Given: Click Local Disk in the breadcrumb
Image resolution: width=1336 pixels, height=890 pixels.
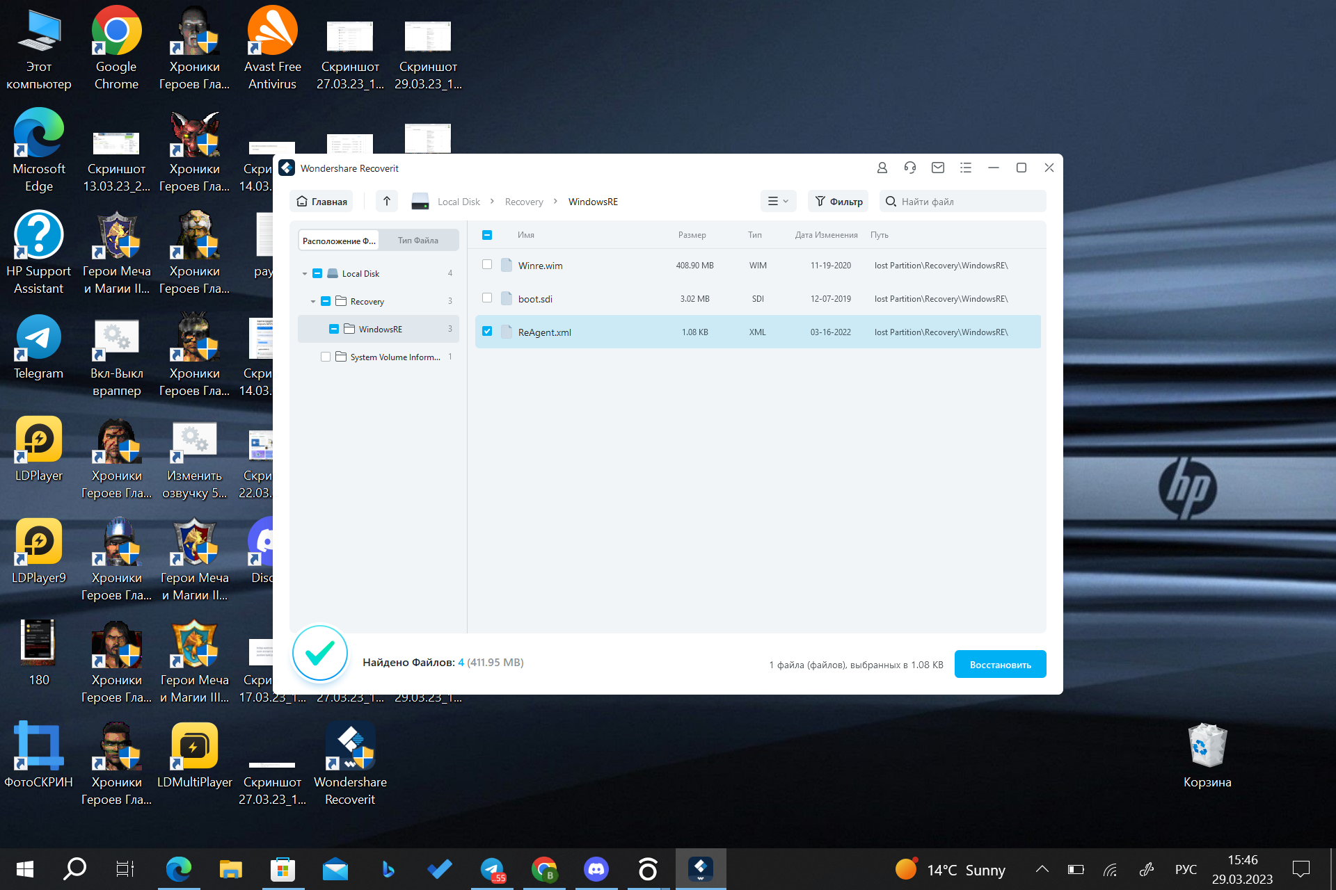Looking at the screenshot, I should click(459, 202).
